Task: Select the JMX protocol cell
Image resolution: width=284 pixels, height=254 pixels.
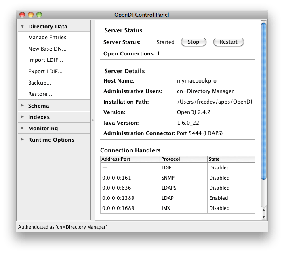Action: [183, 208]
